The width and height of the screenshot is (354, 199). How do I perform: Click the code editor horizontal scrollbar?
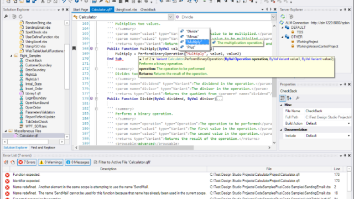(x=136, y=148)
